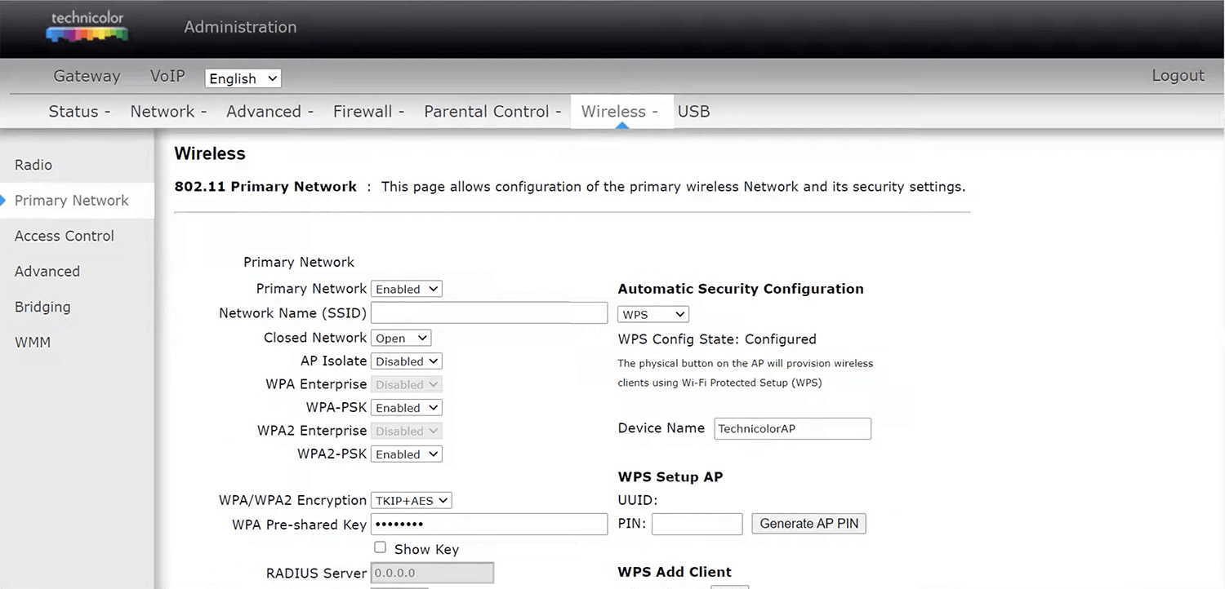
Task: Click the Network Name (SSID) field
Action: 489,313
